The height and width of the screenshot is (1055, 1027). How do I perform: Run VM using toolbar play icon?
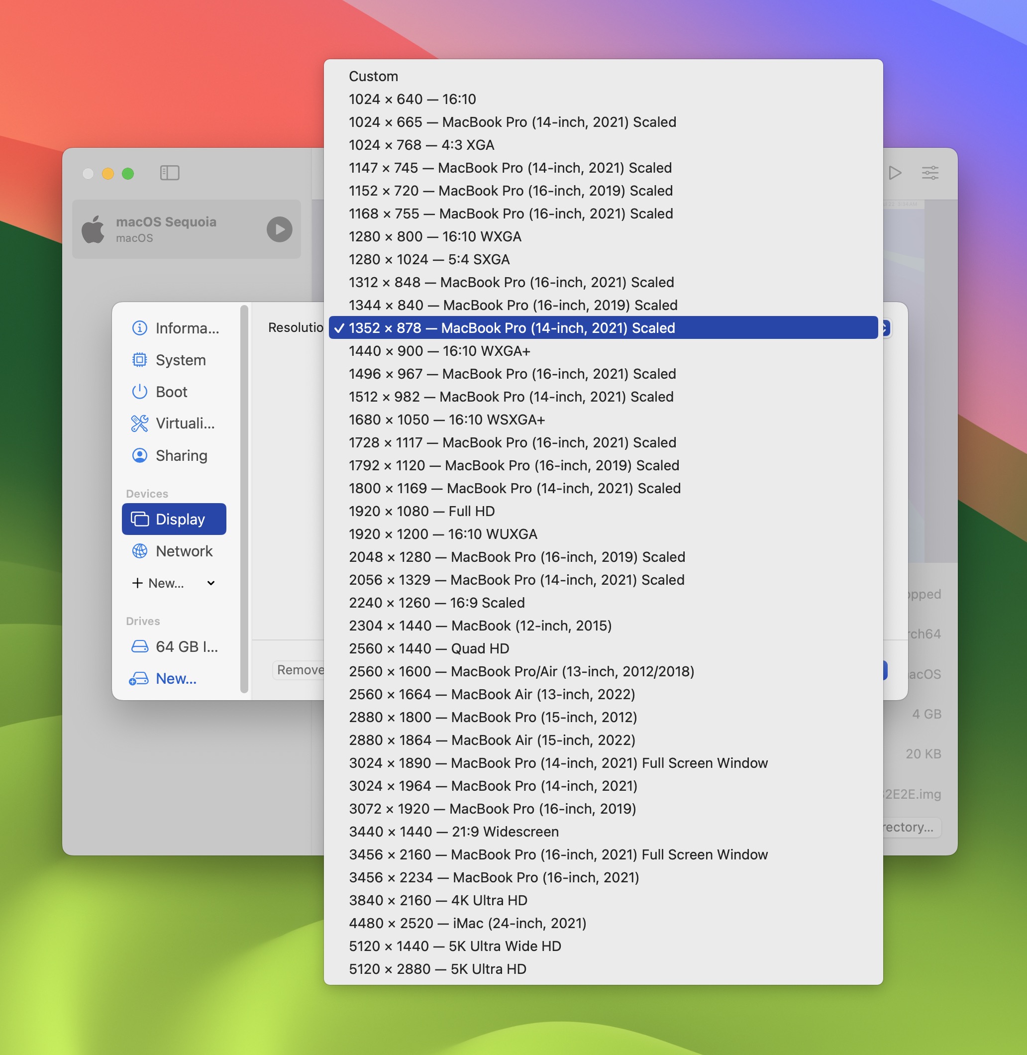(x=895, y=173)
